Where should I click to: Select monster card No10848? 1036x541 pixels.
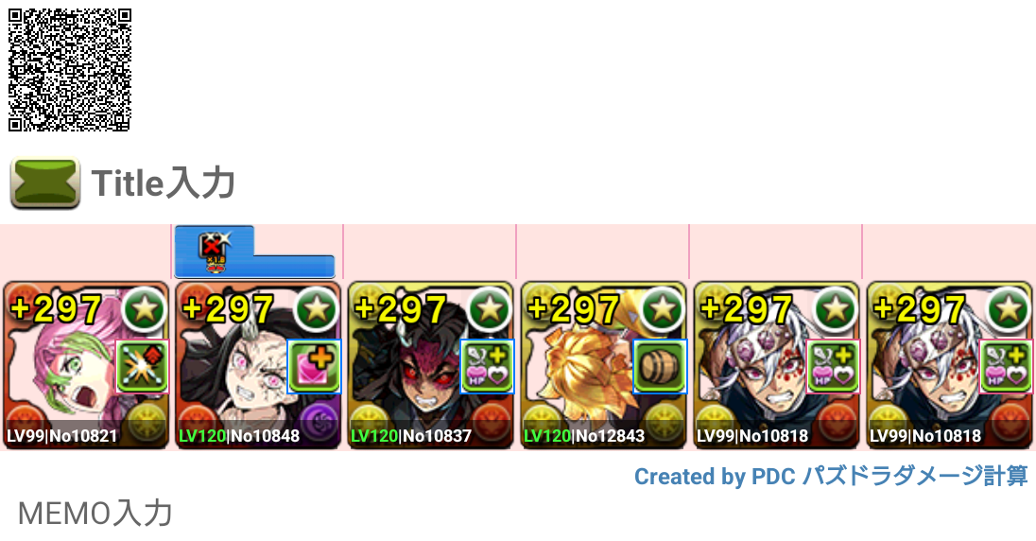[258, 365]
